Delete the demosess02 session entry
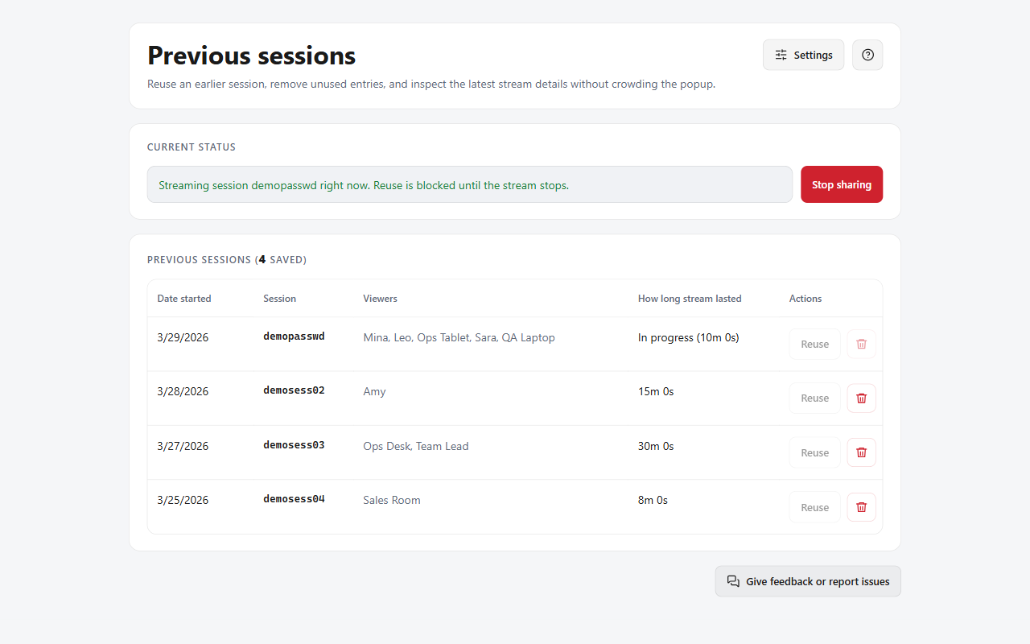 (861, 398)
